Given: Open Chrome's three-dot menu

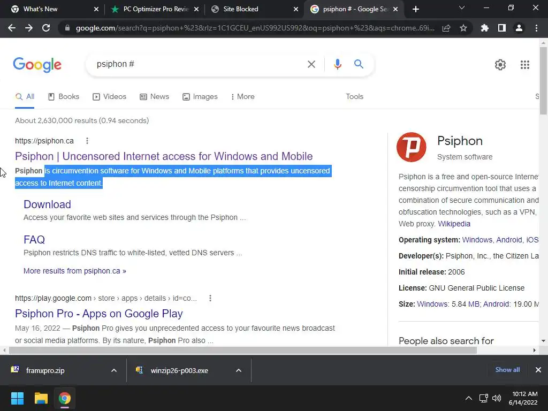Looking at the screenshot, I should click(x=536, y=28).
